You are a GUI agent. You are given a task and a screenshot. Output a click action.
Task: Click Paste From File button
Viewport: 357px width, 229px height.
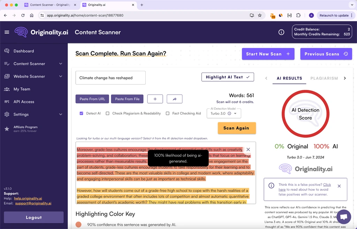[127, 99]
